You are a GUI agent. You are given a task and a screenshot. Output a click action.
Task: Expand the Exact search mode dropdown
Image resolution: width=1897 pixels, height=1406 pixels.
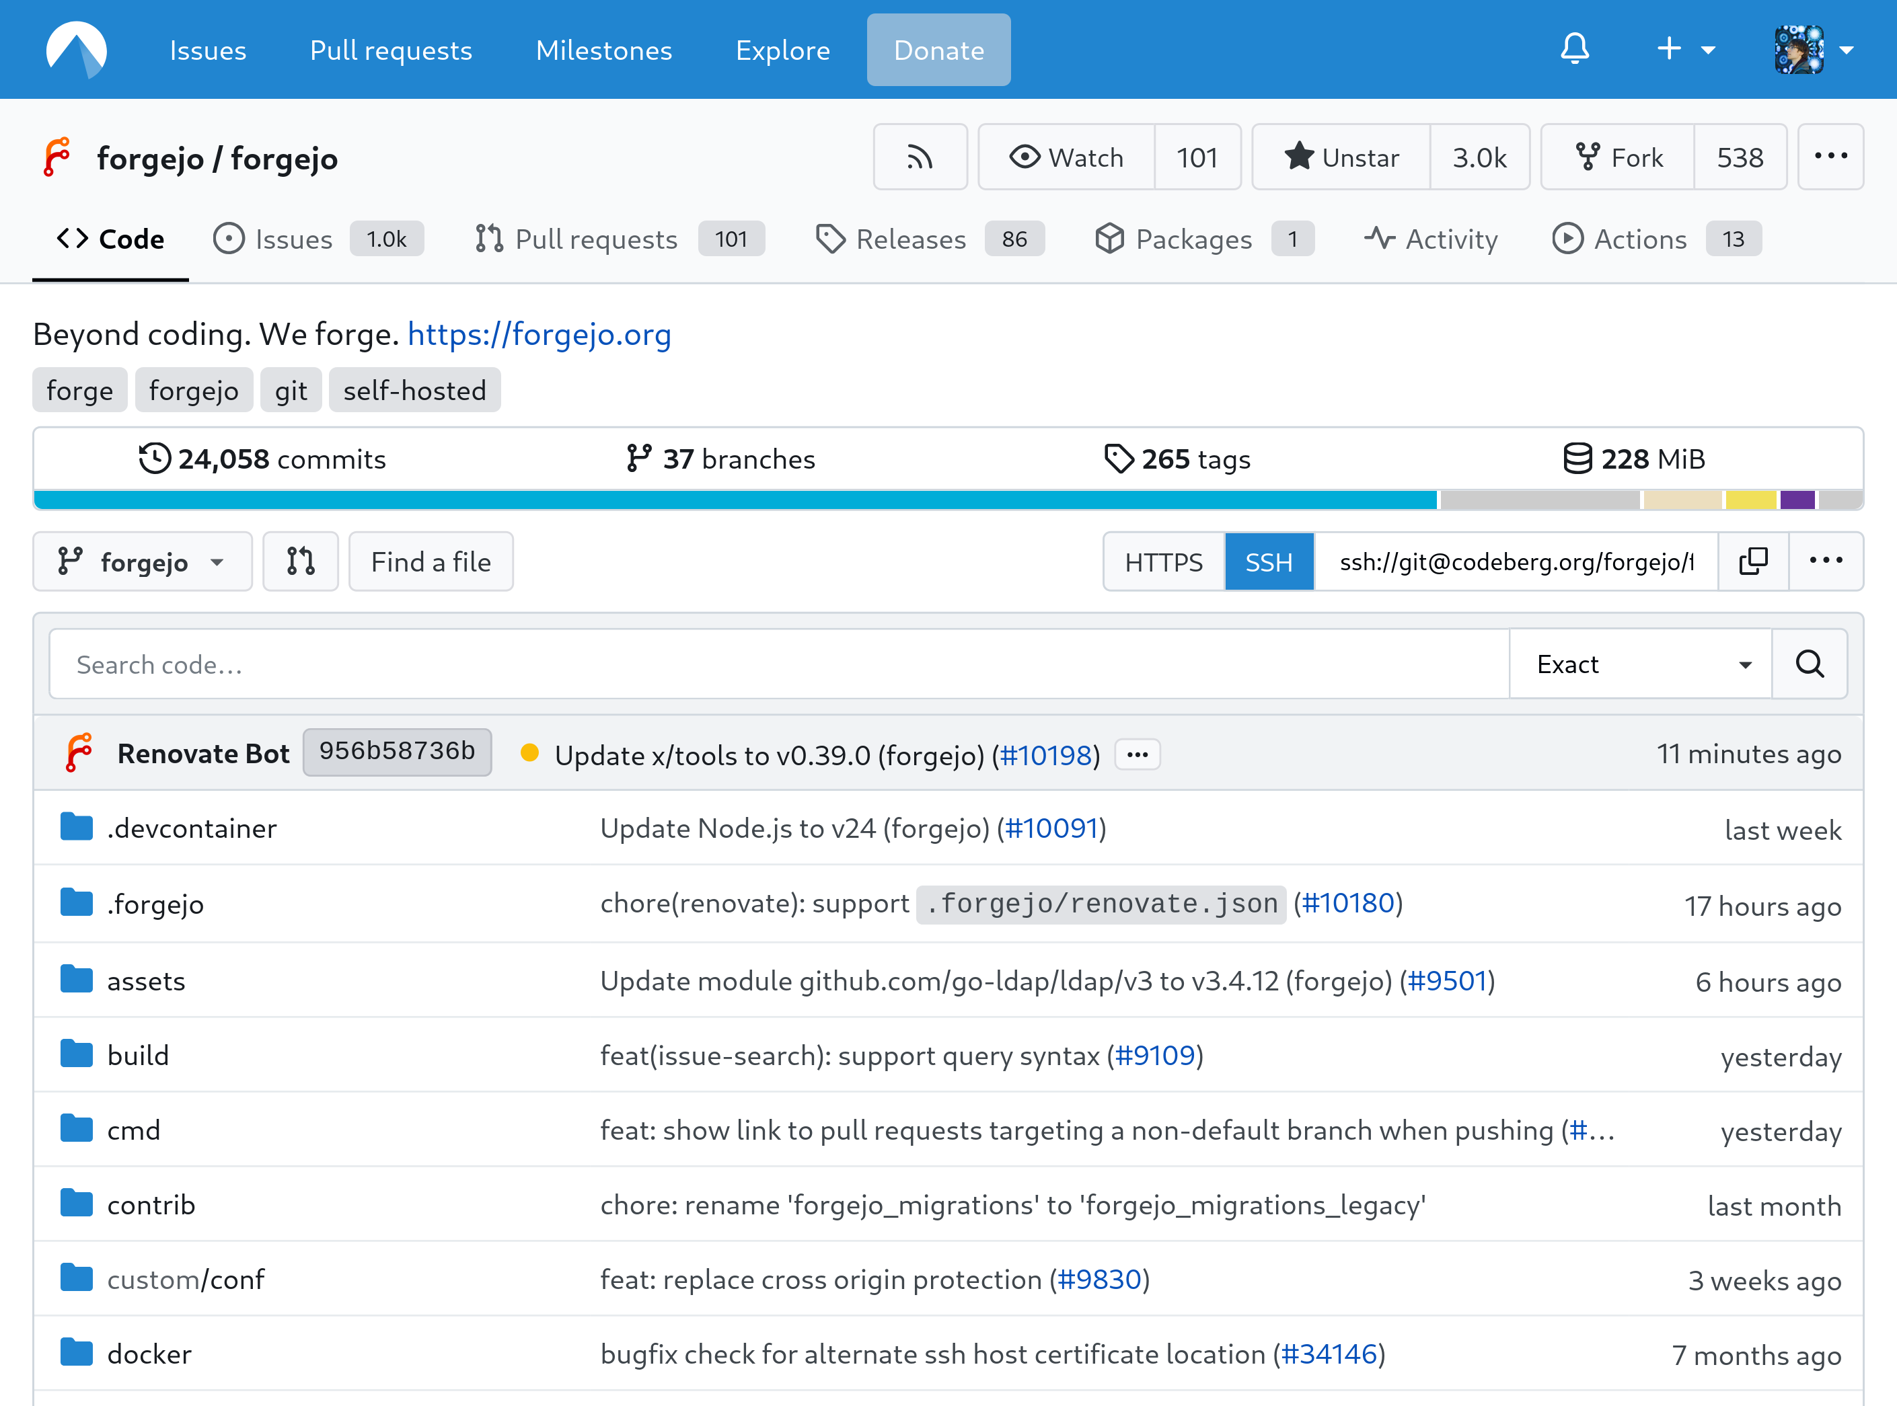(x=1640, y=664)
